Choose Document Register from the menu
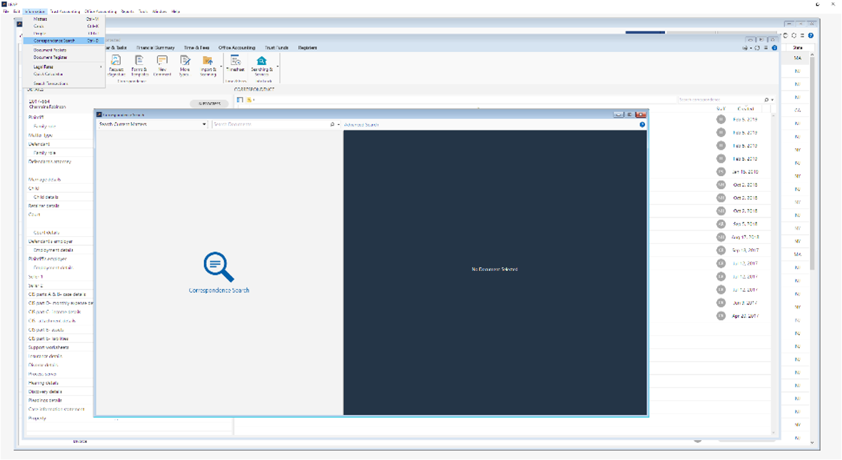The width and height of the screenshot is (842, 460). click(x=50, y=57)
